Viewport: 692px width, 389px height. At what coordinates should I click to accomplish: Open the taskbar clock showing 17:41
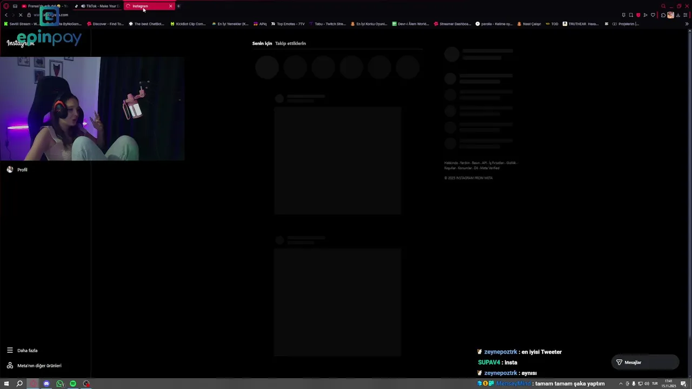pyautogui.click(x=669, y=384)
